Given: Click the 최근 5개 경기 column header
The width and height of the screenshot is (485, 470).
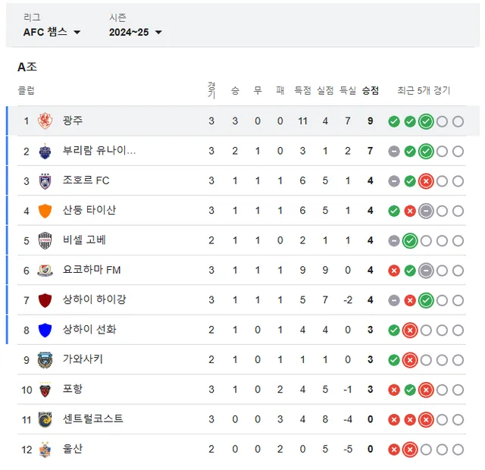Looking at the screenshot, I should [424, 90].
